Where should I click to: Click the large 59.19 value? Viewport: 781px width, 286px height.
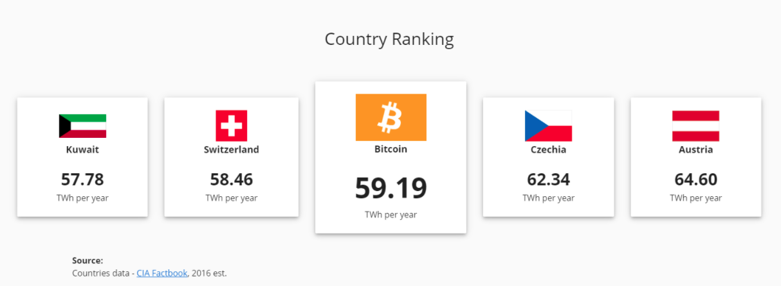[390, 188]
